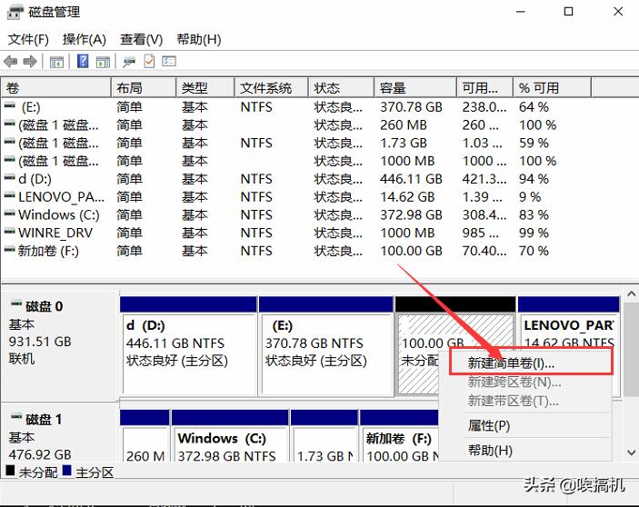Click the 磁盘 1 disk label panel

[x=60, y=432]
